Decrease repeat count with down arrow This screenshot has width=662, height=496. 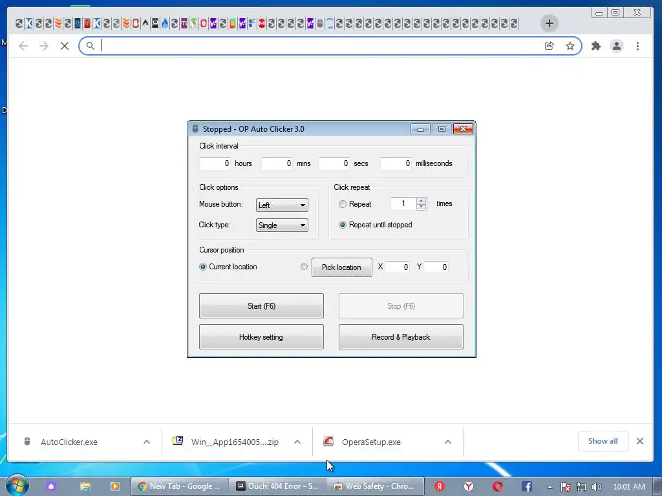[x=422, y=207]
